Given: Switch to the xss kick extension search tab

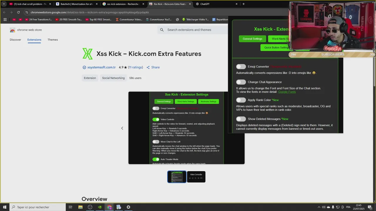Looking at the screenshot, I should point(123,4).
